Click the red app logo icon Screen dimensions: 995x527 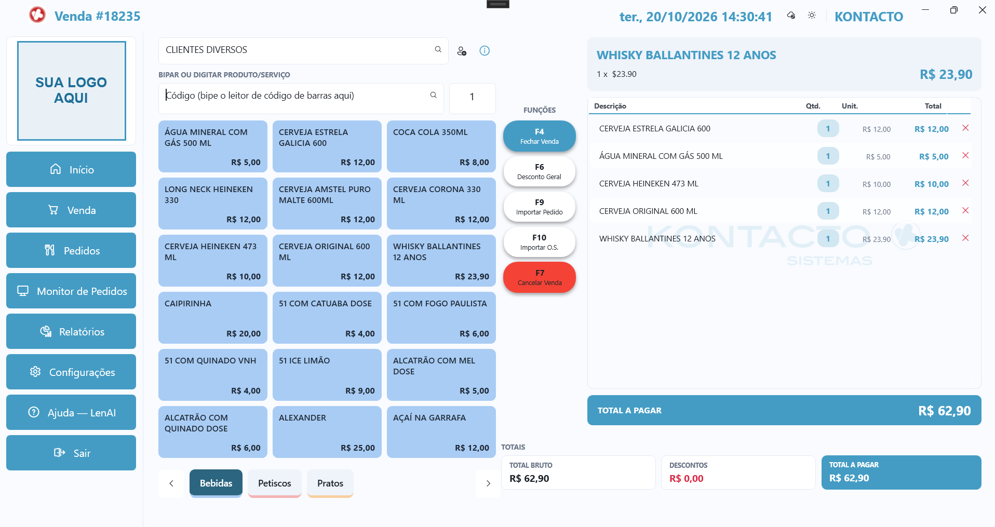click(37, 15)
